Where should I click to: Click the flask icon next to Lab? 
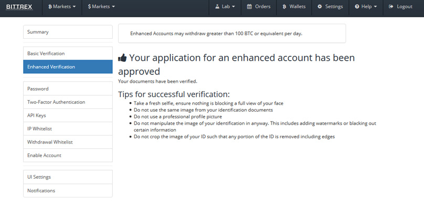(x=217, y=7)
